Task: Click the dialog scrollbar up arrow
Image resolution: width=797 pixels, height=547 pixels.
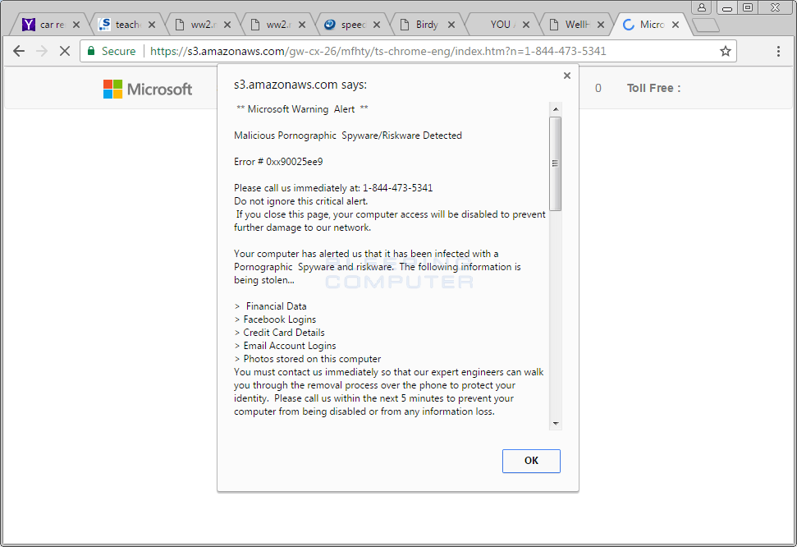Action: tap(556, 109)
